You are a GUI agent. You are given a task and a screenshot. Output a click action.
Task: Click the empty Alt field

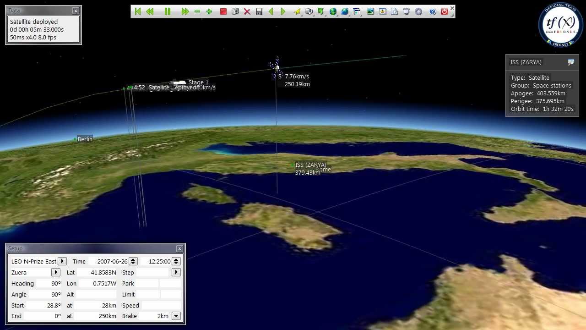click(97, 294)
